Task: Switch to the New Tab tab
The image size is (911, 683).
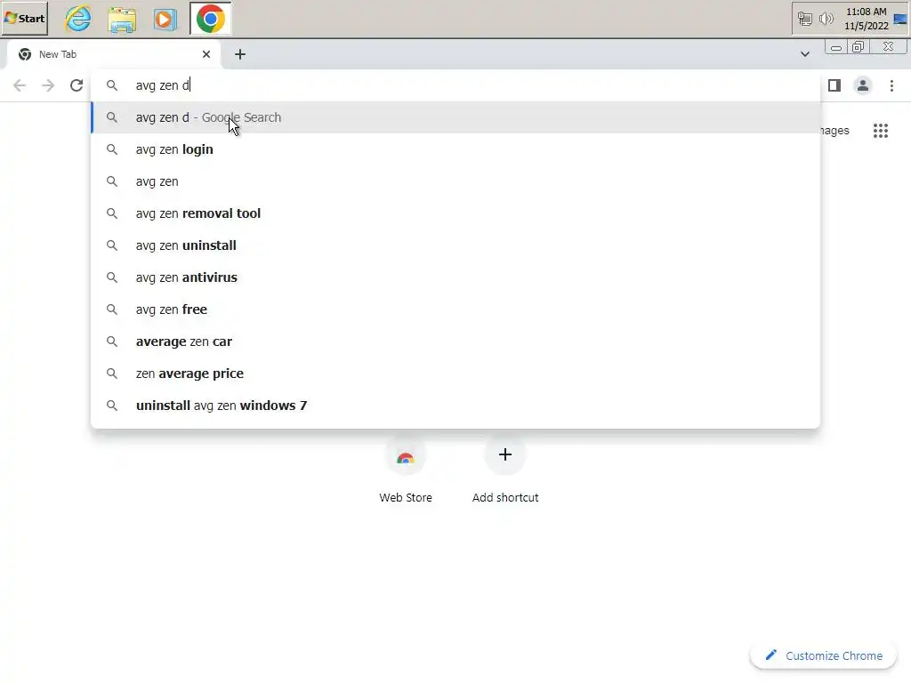Action: [114, 54]
